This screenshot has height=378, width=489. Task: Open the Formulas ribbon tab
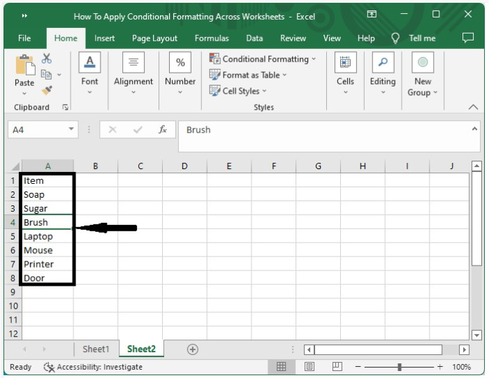point(211,38)
